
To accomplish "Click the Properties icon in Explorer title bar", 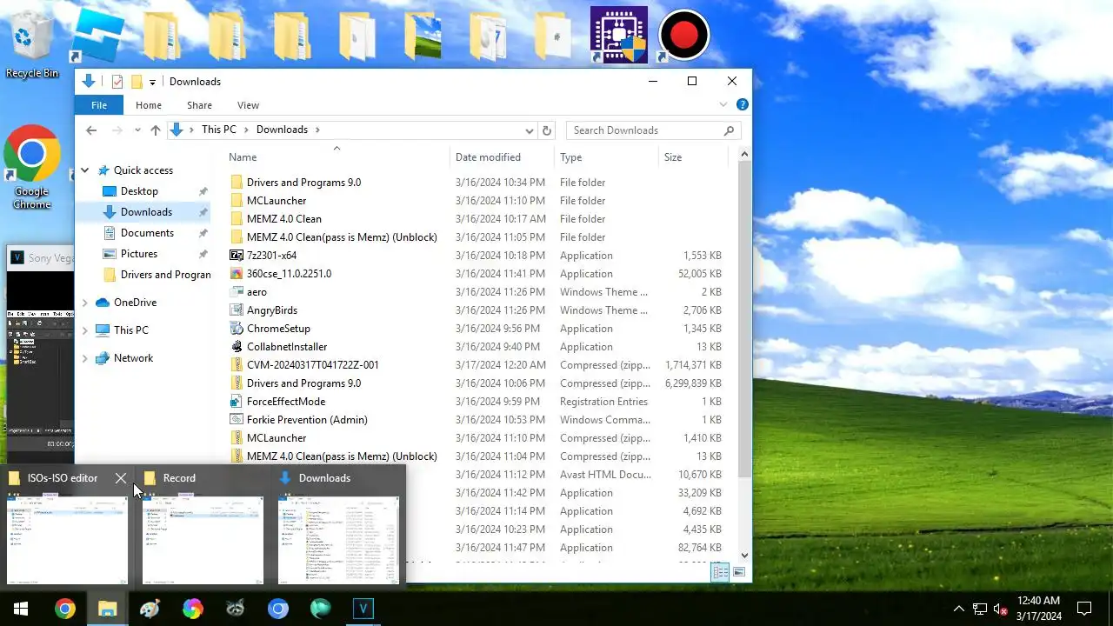I will tap(117, 82).
